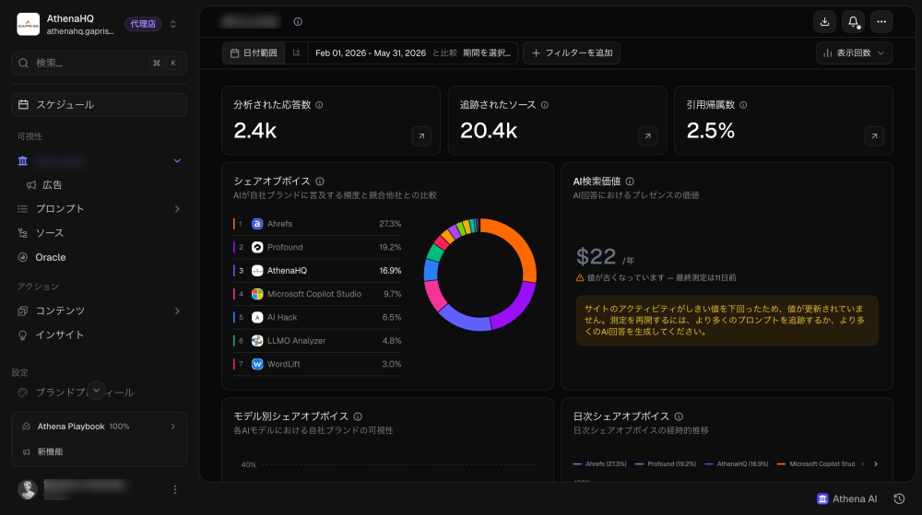This screenshot has height=515, width=922.
Task: Click the WordLift logo icon
Action: [x=257, y=364]
